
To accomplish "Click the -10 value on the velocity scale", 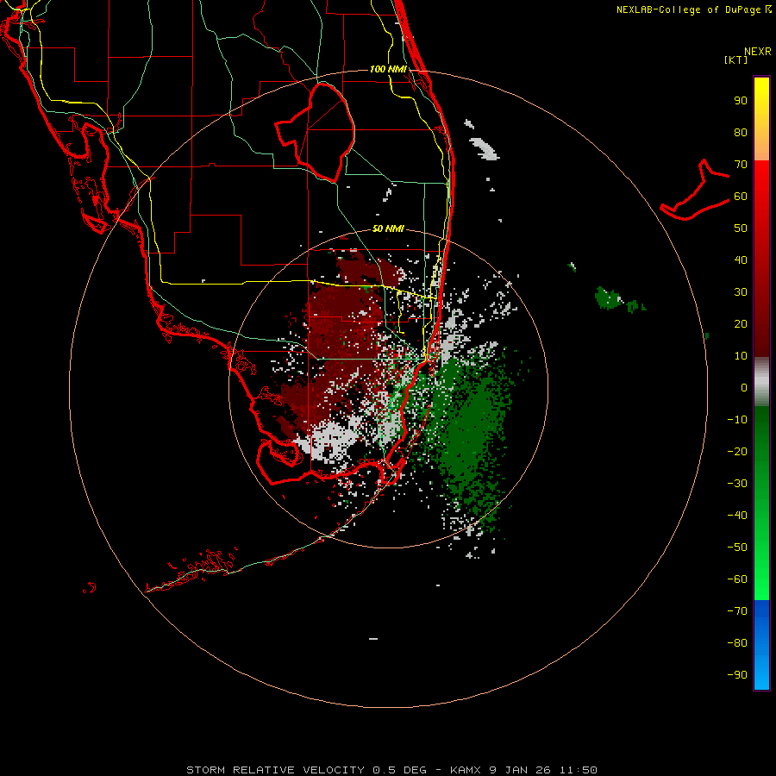I will [737, 420].
